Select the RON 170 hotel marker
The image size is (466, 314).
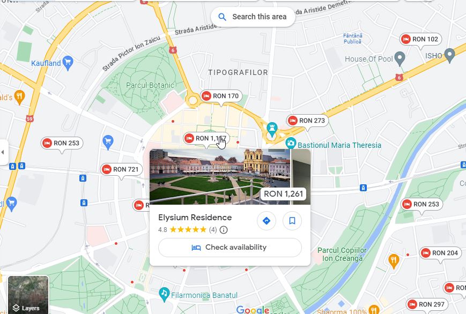(x=221, y=96)
